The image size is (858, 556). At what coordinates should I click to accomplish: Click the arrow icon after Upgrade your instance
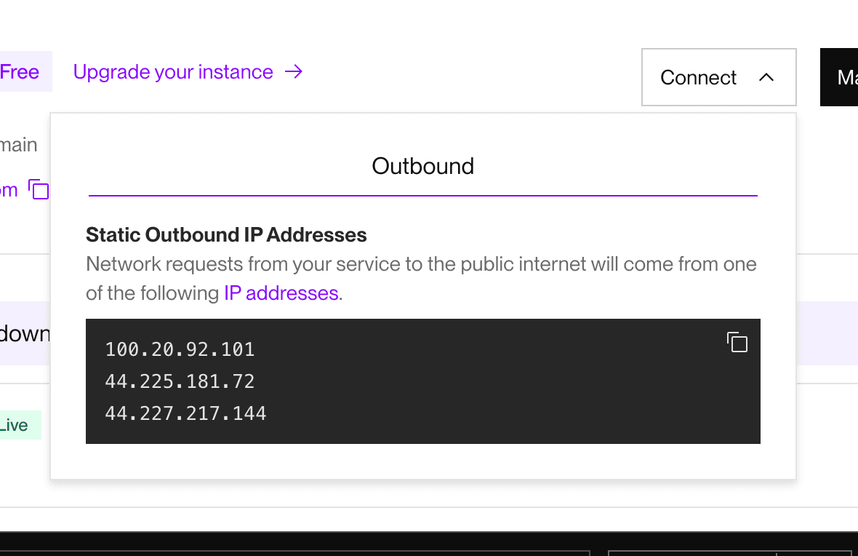pos(294,72)
